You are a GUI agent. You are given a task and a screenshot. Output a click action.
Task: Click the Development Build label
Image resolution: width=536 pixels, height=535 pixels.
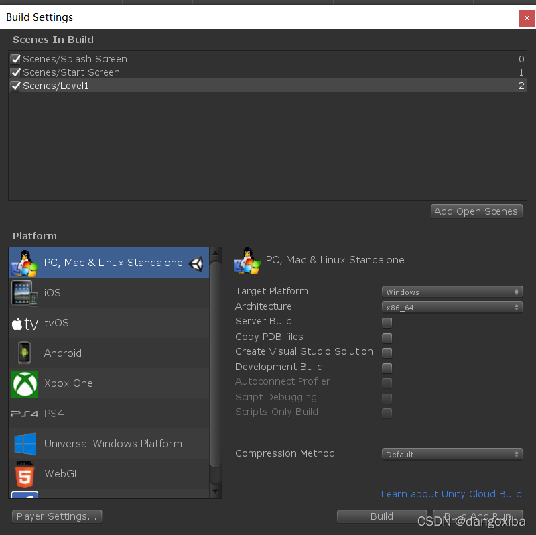(279, 367)
